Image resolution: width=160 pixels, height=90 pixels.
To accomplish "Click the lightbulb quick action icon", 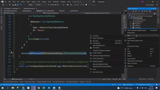I will point(11,53).
